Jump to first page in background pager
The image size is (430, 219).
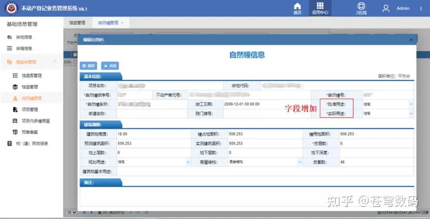click(x=84, y=212)
